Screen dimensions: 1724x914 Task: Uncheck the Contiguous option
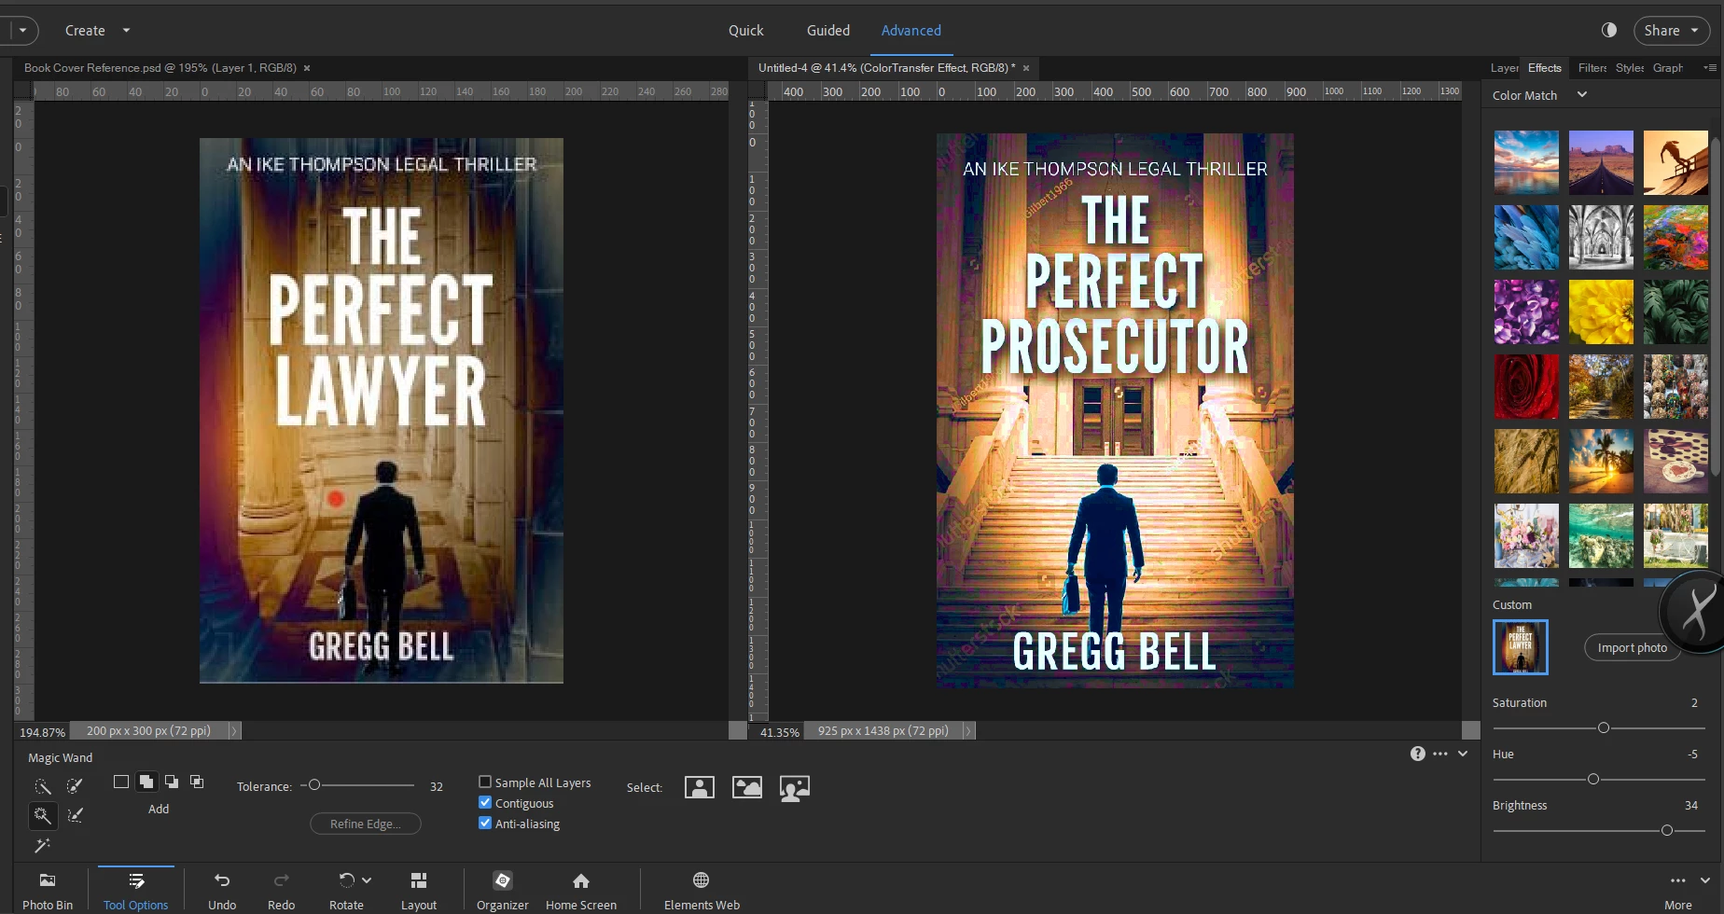click(485, 803)
